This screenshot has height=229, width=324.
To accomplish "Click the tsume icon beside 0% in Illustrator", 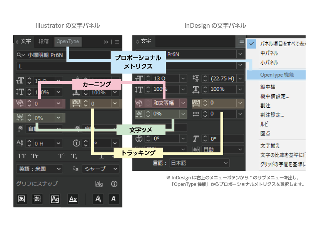I will 20,118.
